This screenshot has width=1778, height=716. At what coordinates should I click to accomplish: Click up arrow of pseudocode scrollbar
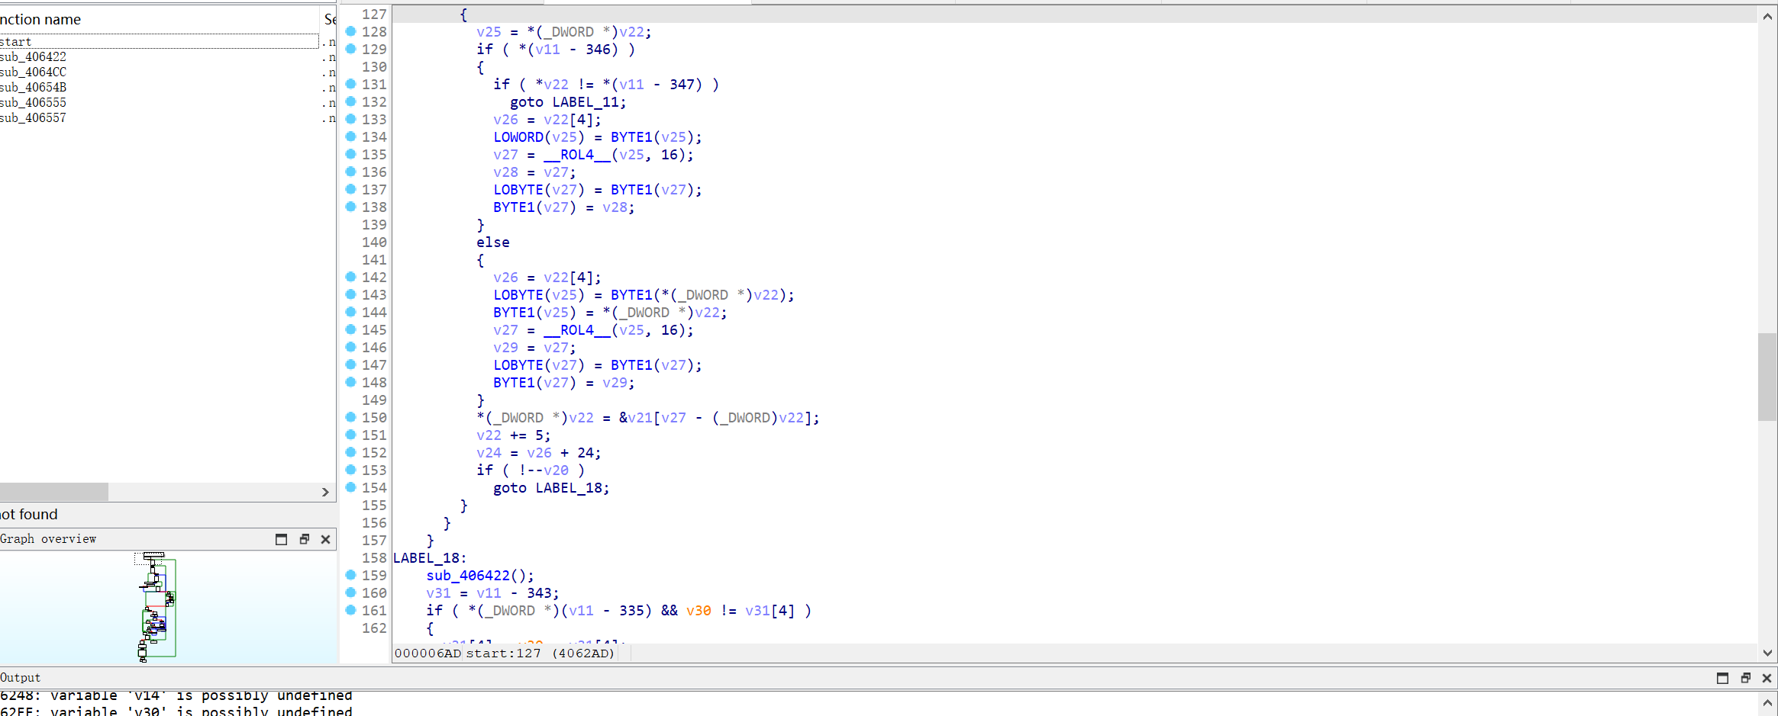click(1767, 16)
